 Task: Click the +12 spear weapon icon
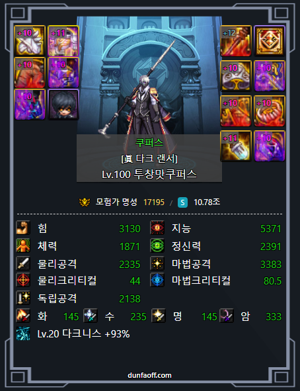pyautogui.click(x=235, y=40)
